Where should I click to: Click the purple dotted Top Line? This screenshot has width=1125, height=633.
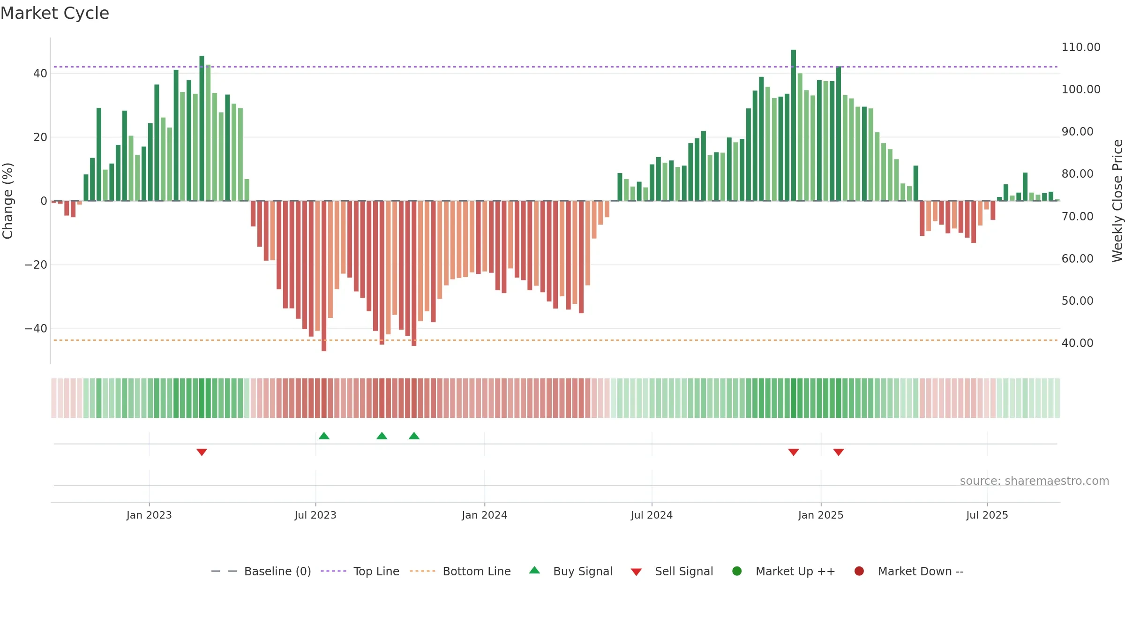tap(555, 67)
